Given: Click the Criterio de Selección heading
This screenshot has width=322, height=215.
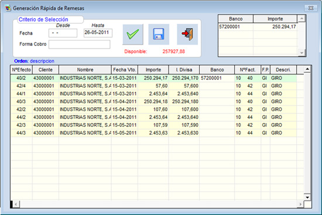Looking at the screenshot, I should (43, 19).
